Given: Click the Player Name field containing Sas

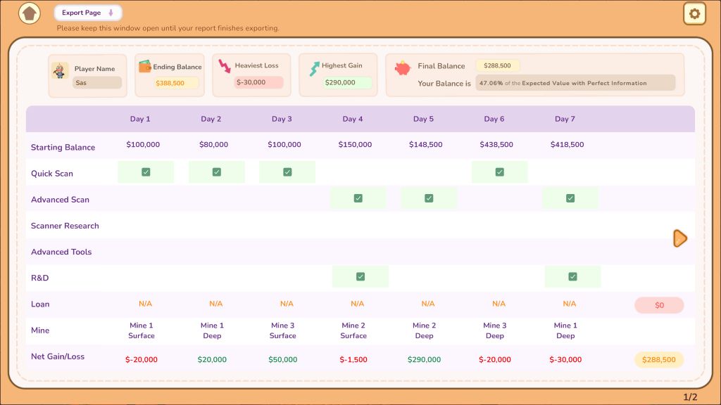Looking at the screenshot, I should coord(97,83).
